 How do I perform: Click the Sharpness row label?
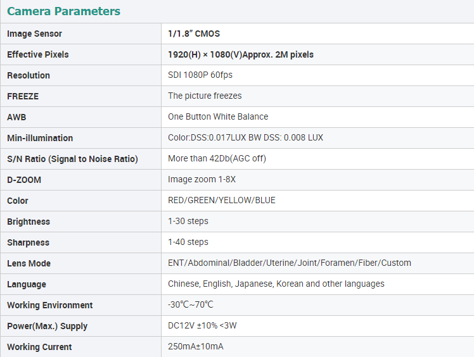tap(28, 242)
